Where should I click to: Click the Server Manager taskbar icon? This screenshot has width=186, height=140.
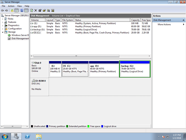pos(16,136)
